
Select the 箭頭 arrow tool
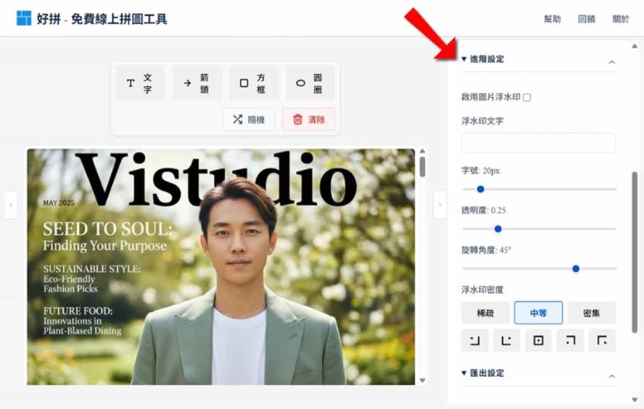pyautogui.click(x=196, y=83)
